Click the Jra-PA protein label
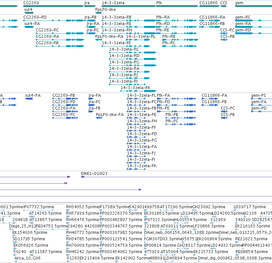Image resolution: width=272 pixels, height=263 pixels. [x=95, y=95]
